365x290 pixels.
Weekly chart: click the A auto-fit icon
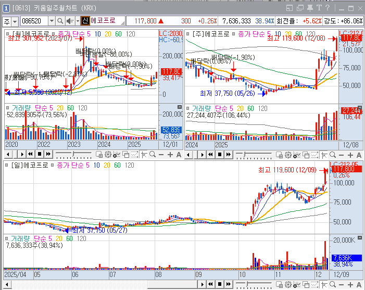(359, 155)
